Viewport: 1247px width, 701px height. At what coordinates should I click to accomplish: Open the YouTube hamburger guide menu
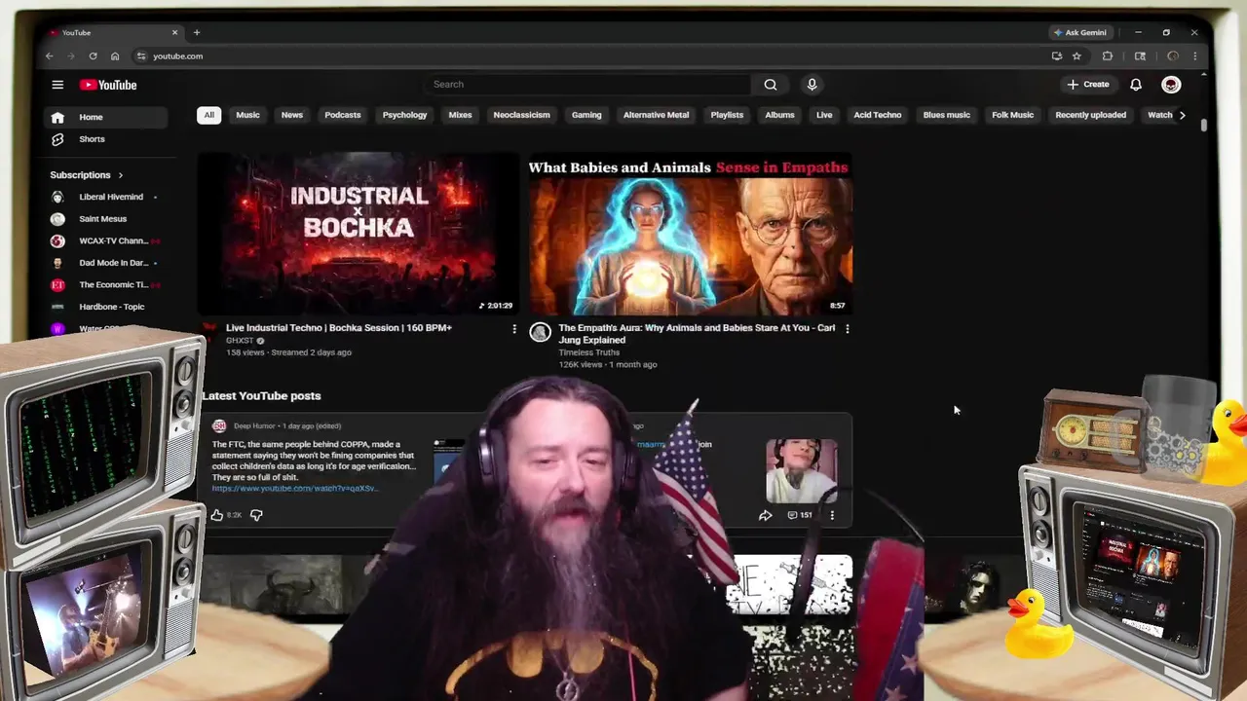(x=57, y=85)
